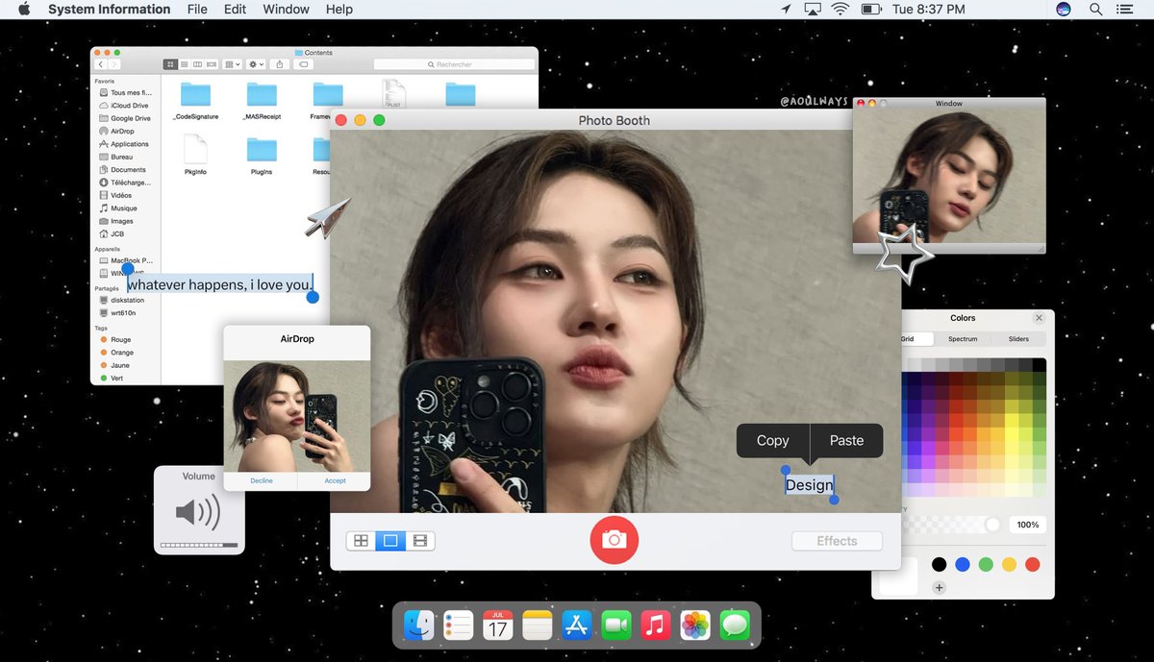The width and height of the screenshot is (1154, 662).
Task: Click the 100% opacity field
Action: (1028, 525)
